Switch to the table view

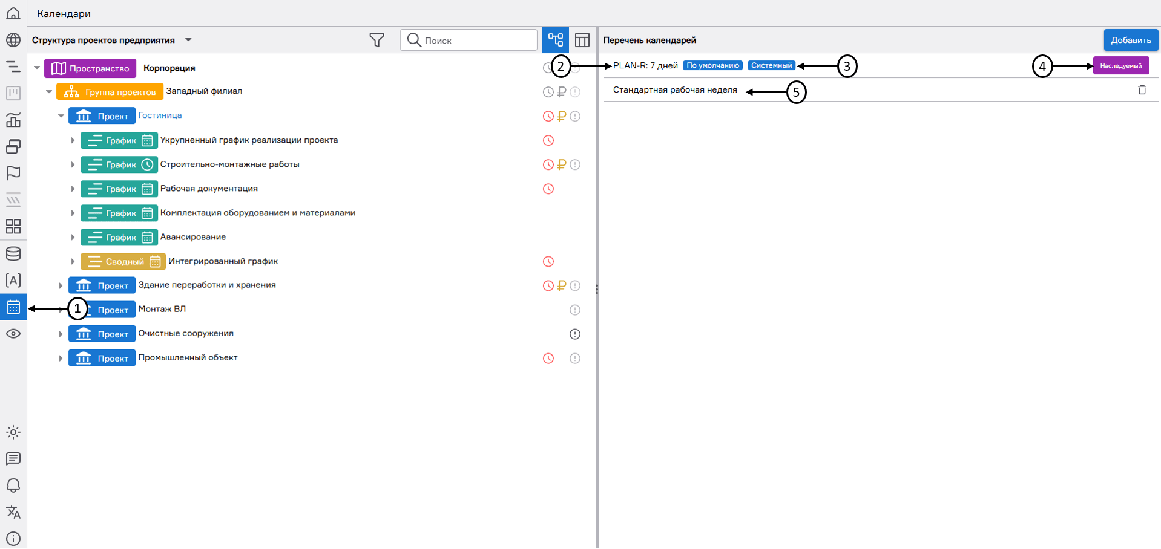tap(582, 40)
